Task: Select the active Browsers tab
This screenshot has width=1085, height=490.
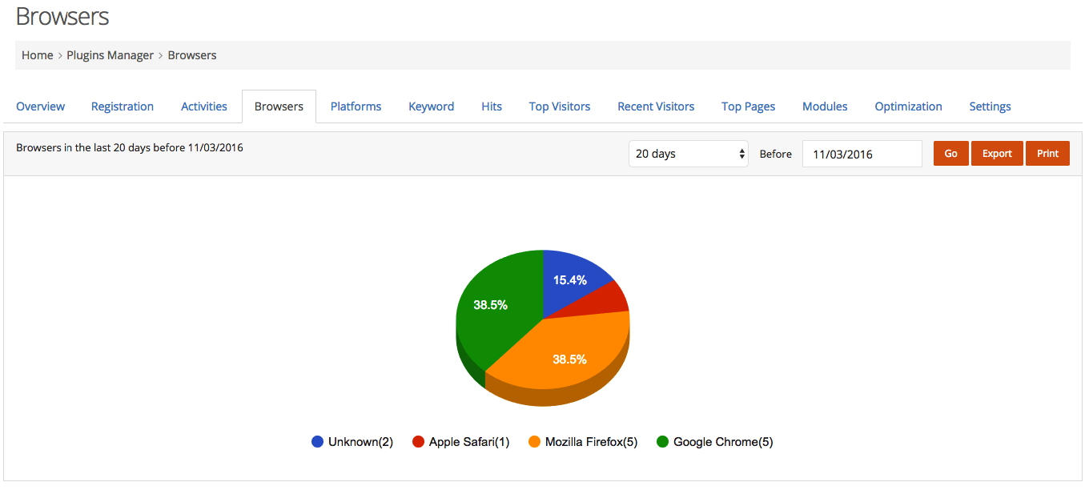Action: click(279, 106)
